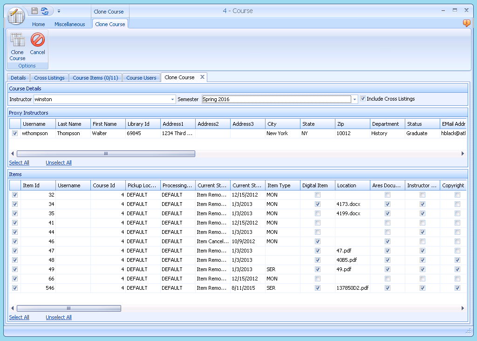The height and width of the screenshot is (341, 477).
Task: Click the Semester dropdown arrow icon
Action: coord(354,99)
